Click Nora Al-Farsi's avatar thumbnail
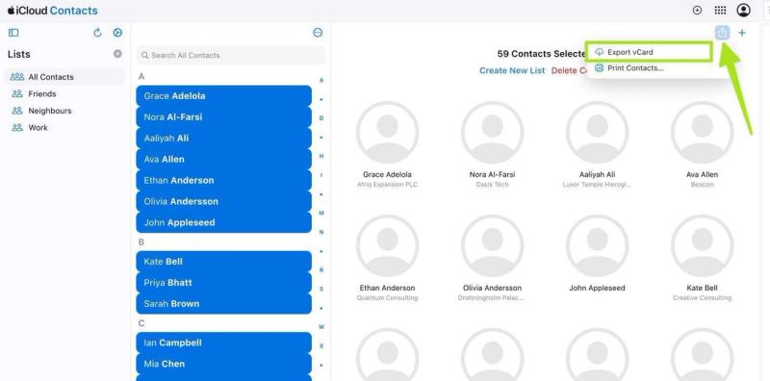Viewport: 770px width, 381px height. click(492, 133)
